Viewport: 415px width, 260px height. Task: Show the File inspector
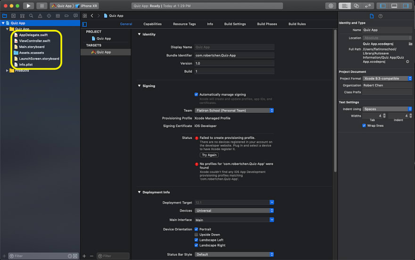pyautogui.click(x=372, y=16)
